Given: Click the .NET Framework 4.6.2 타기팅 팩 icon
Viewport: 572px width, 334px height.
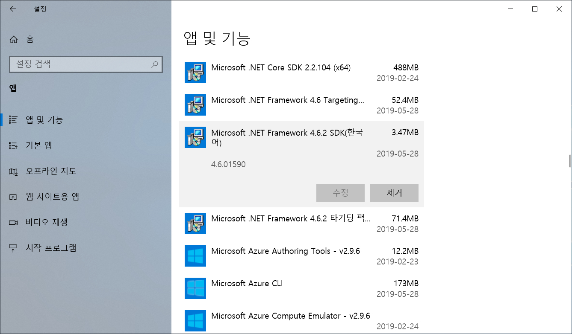Looking at the screenshot, I should point(195,224).
